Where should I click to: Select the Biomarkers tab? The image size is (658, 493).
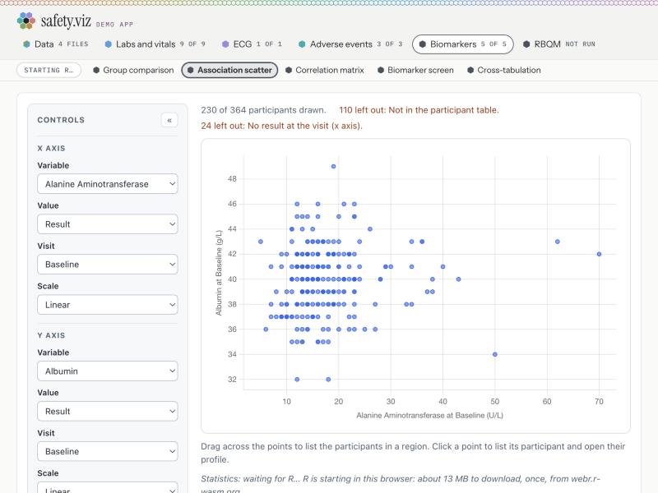(x=463, y=44)
